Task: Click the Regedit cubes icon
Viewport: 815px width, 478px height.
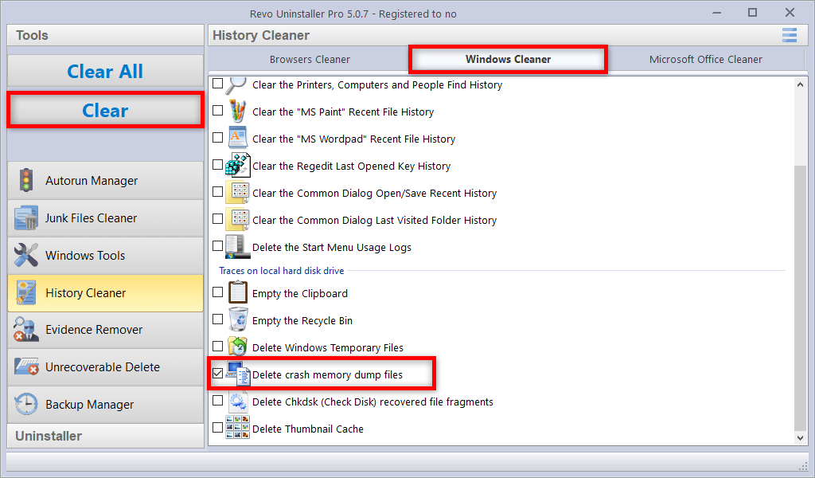Action: click(237, 166)
